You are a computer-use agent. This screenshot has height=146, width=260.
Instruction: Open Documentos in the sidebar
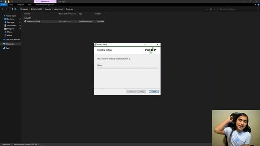(x=12, y=26)
